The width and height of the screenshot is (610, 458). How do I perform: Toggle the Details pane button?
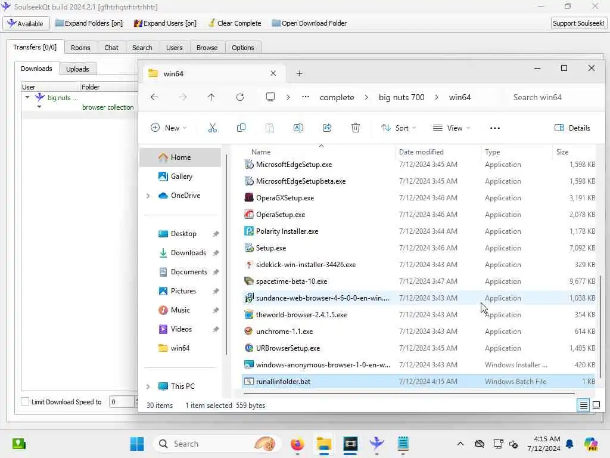(x=572, y=128)
